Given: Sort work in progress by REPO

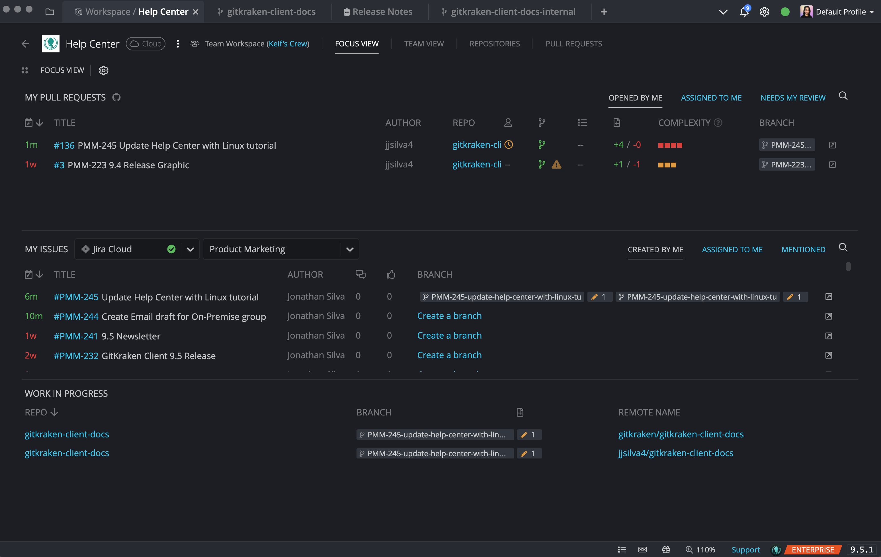Looking at the screenshot, I should pyautogui.click(x=41, y=412).
